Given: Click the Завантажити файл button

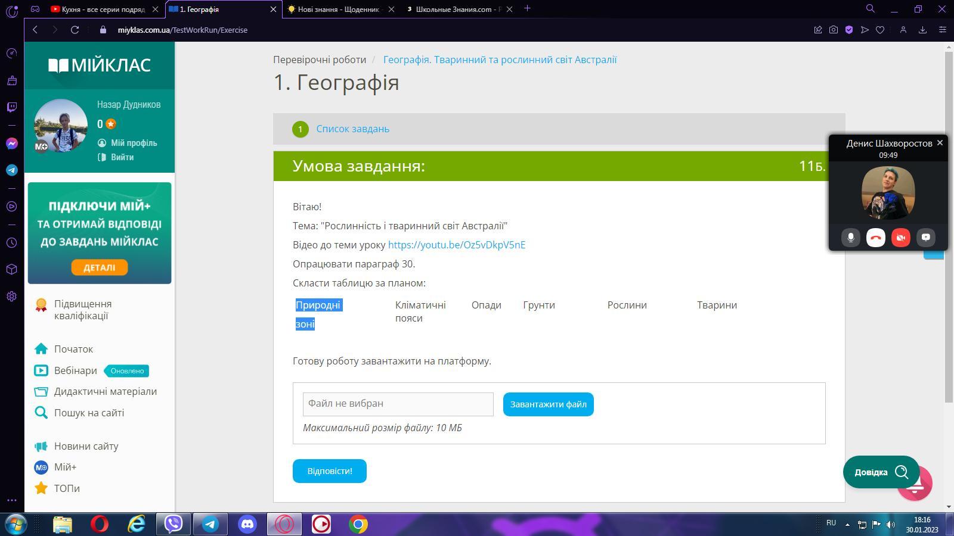Looking at the screenshot, I should pyautogui.click(x=548, y=404).
